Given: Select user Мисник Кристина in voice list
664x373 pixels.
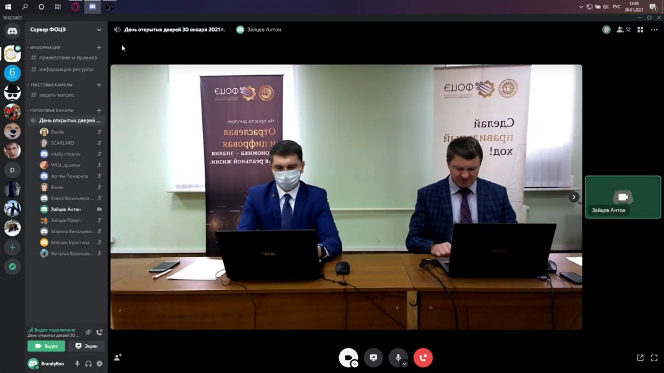Looking at the screenshot, I should point(71,242).
